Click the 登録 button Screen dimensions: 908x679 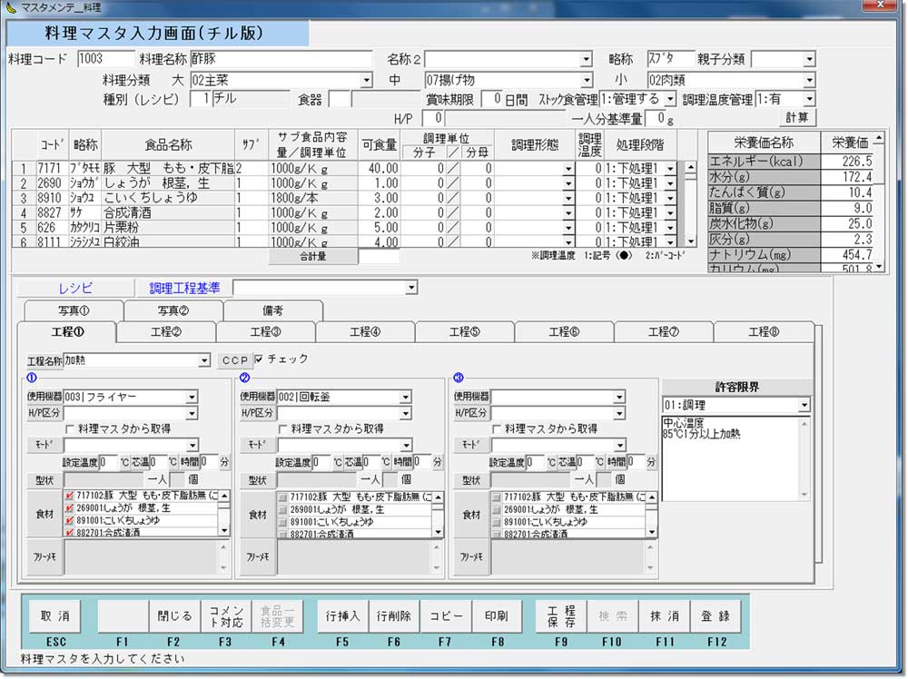(x=716, y=615)
